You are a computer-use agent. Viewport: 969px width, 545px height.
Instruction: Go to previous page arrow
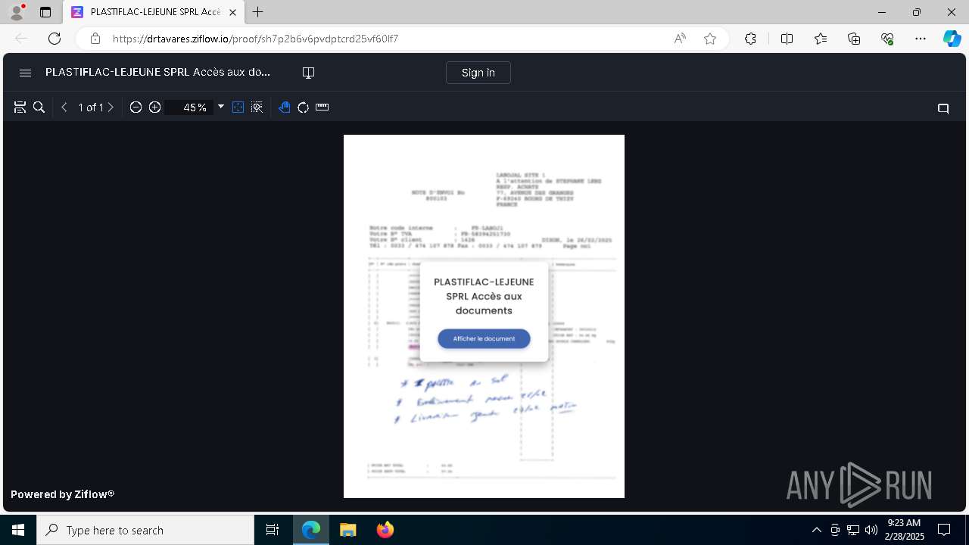(x=64, y=107)
